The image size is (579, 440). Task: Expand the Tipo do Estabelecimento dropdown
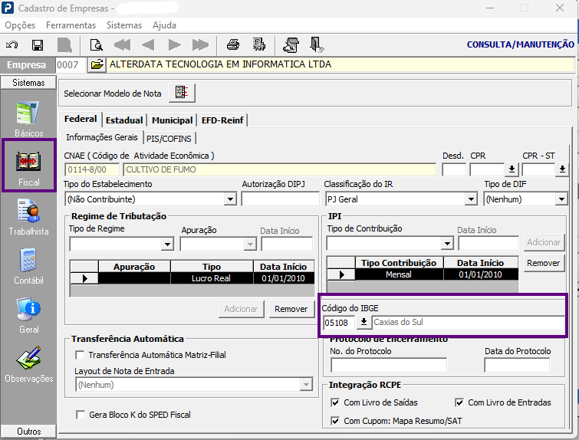[x=230, y=199]
